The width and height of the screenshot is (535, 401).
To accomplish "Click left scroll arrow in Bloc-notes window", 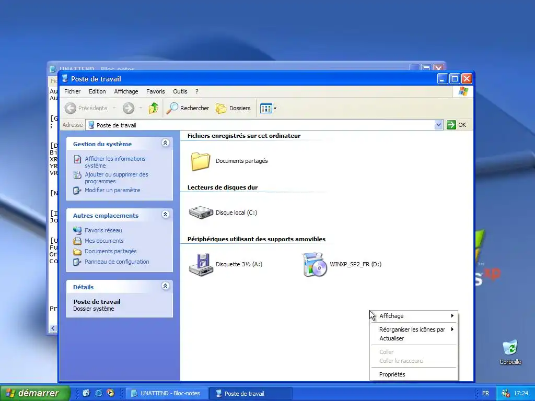I will click(x=53, y=328).
